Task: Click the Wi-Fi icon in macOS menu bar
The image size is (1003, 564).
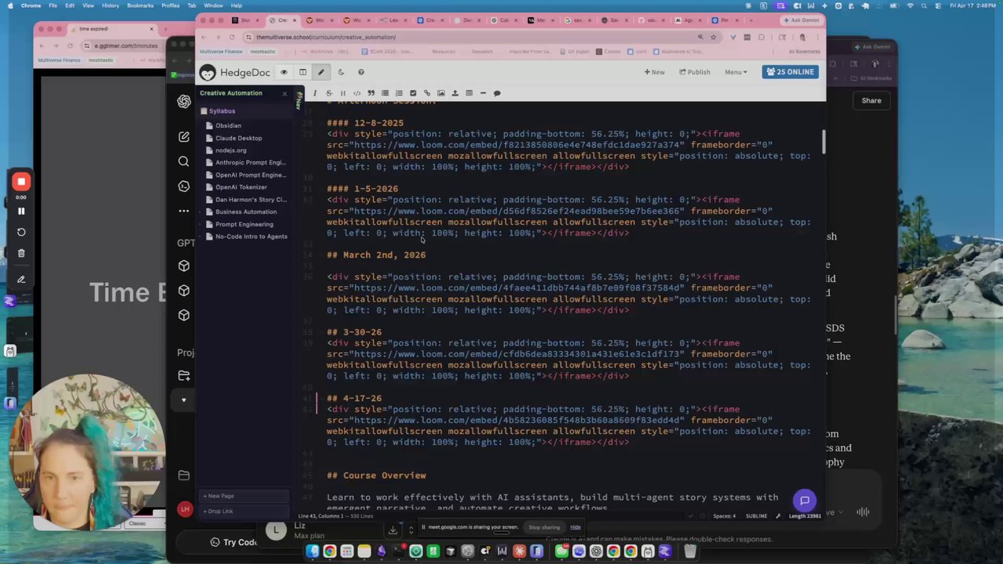Action: (x=910, y=5)
